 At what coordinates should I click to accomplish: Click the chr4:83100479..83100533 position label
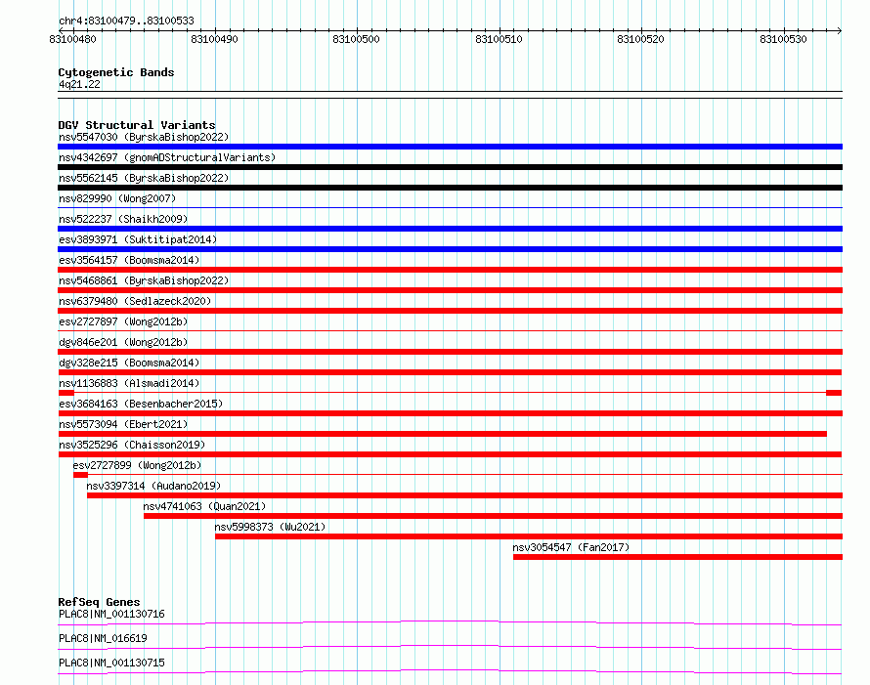pos(126,21)
